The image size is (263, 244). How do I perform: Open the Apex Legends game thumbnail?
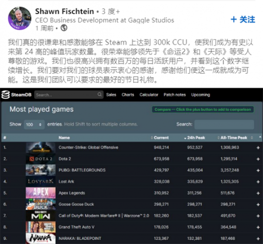coord(40,193)
